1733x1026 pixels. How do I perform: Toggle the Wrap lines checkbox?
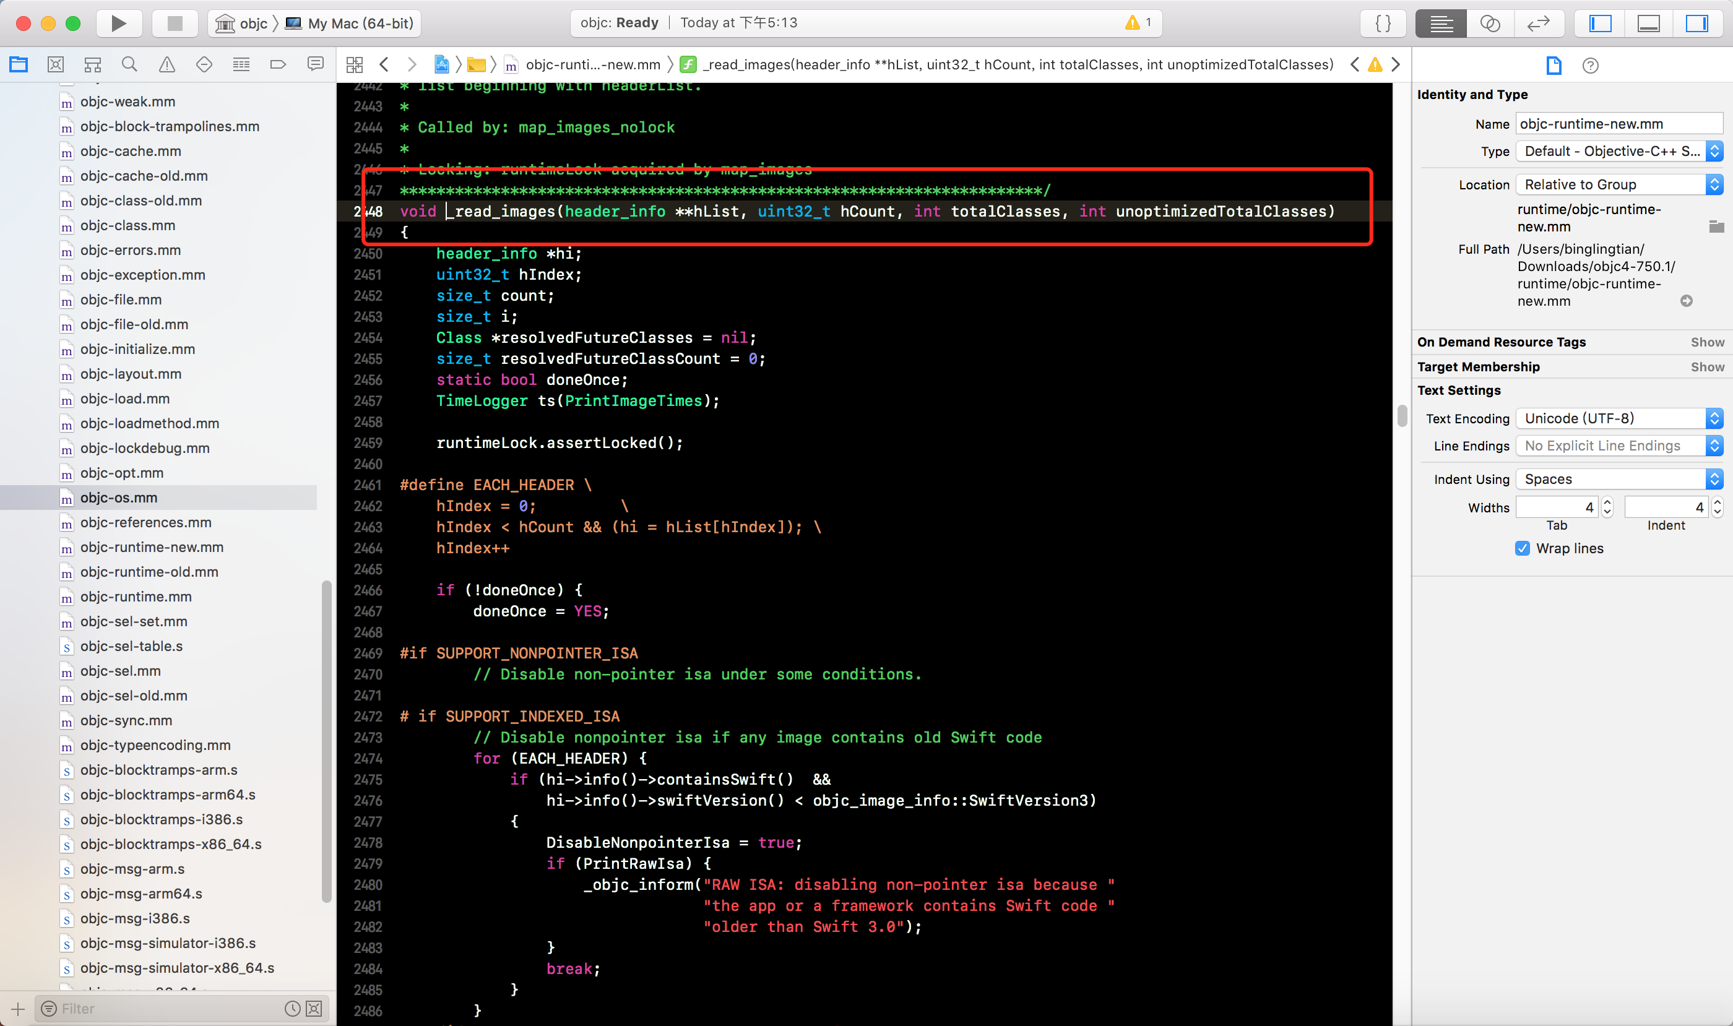[1522, 548]
